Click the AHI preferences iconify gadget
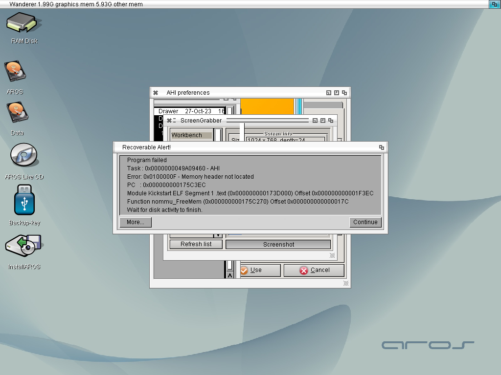The width and height of the screenshot is (501, 375). tap(328, 93)
